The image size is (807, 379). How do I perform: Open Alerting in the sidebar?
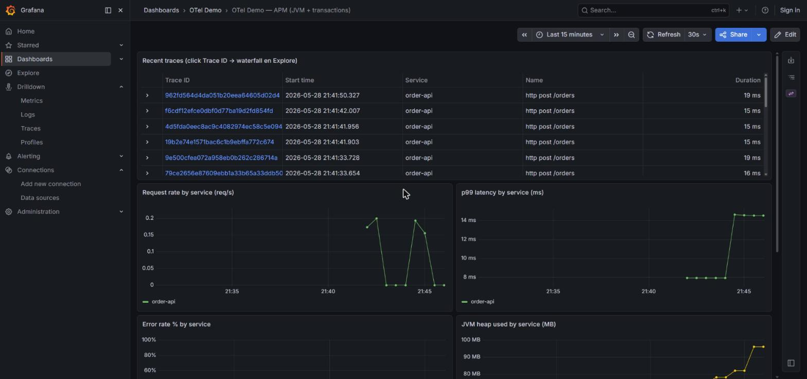point(28,157)
